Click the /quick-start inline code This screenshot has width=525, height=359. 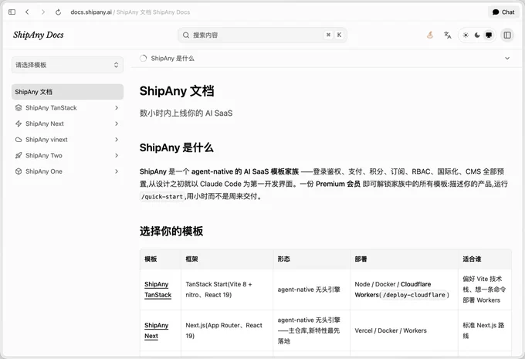click(x=162, y=197)
